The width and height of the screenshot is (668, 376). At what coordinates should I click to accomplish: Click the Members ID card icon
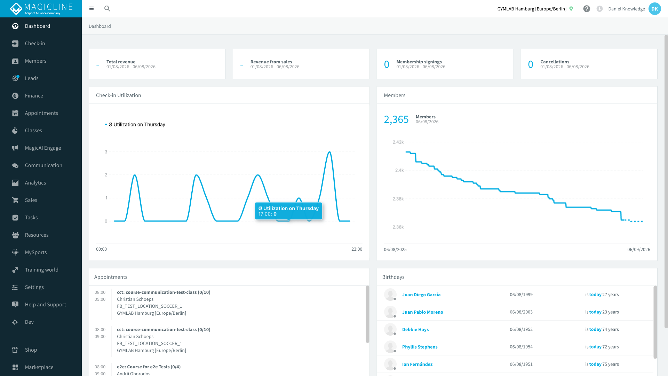tap(15, 61)
